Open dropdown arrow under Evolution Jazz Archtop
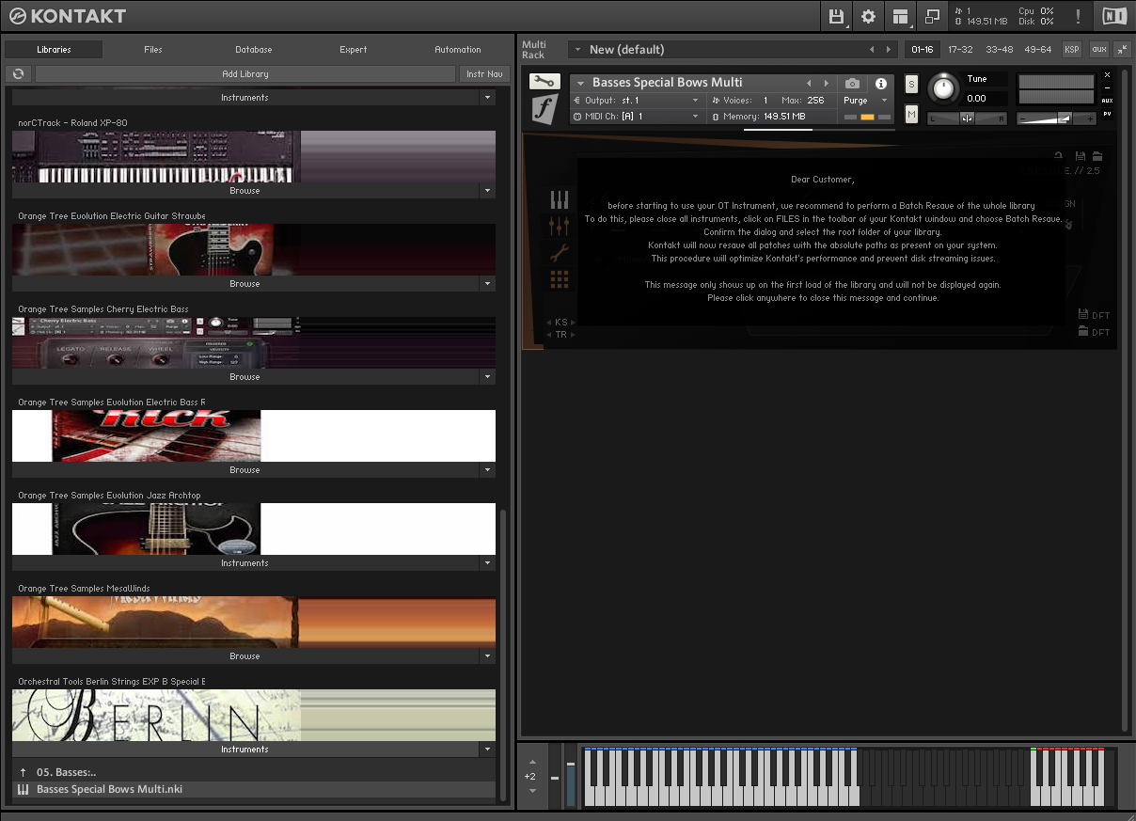Screen dimensions: 1136x821 click(x=487, y=563)
